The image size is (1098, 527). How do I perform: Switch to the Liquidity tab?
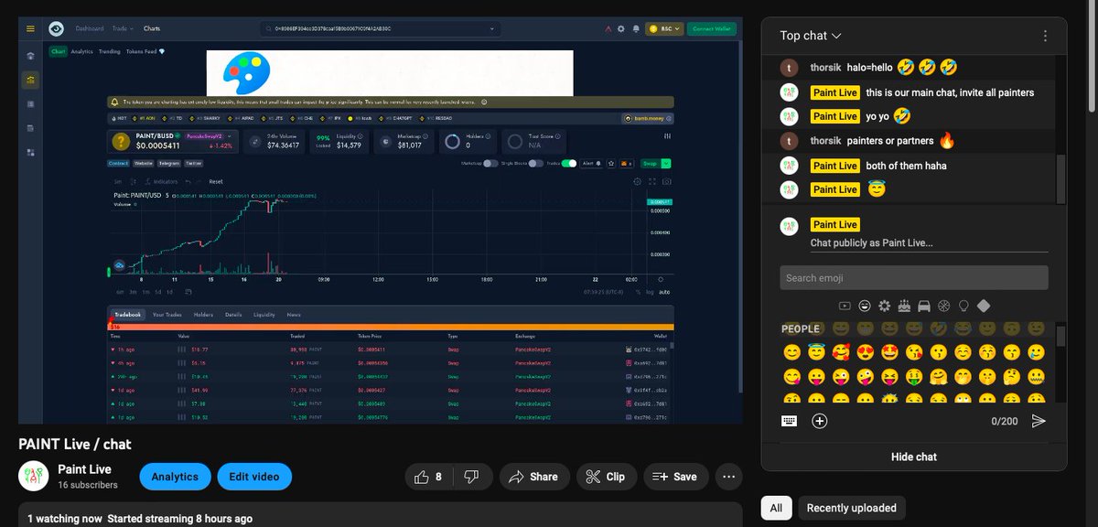[264, 314]
